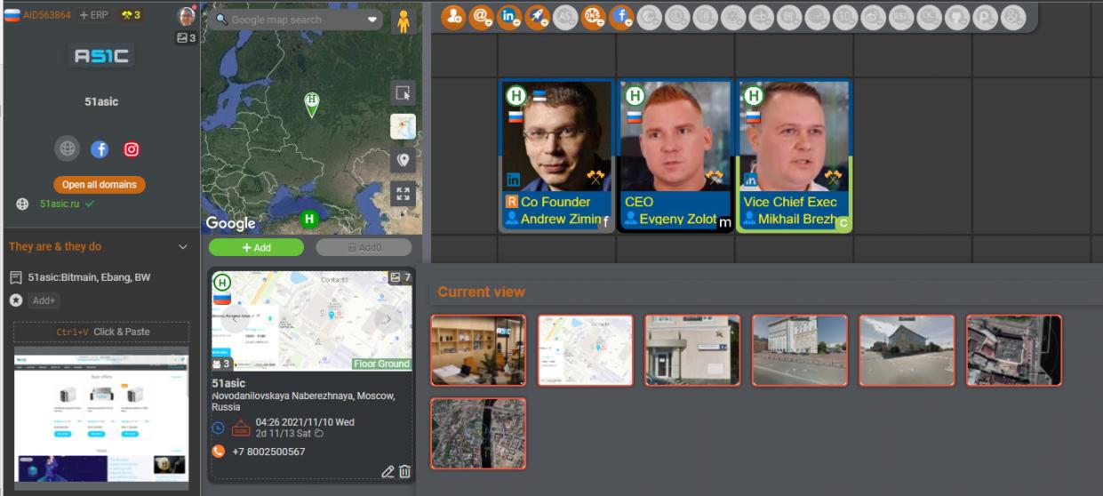Delete the 51asic location with trash icon
Screen dimensions: 1103x496
point(404,471)
